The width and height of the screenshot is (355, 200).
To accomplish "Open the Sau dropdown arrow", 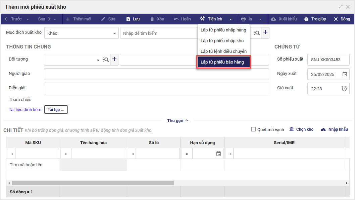I will click(x=55, y=19).
